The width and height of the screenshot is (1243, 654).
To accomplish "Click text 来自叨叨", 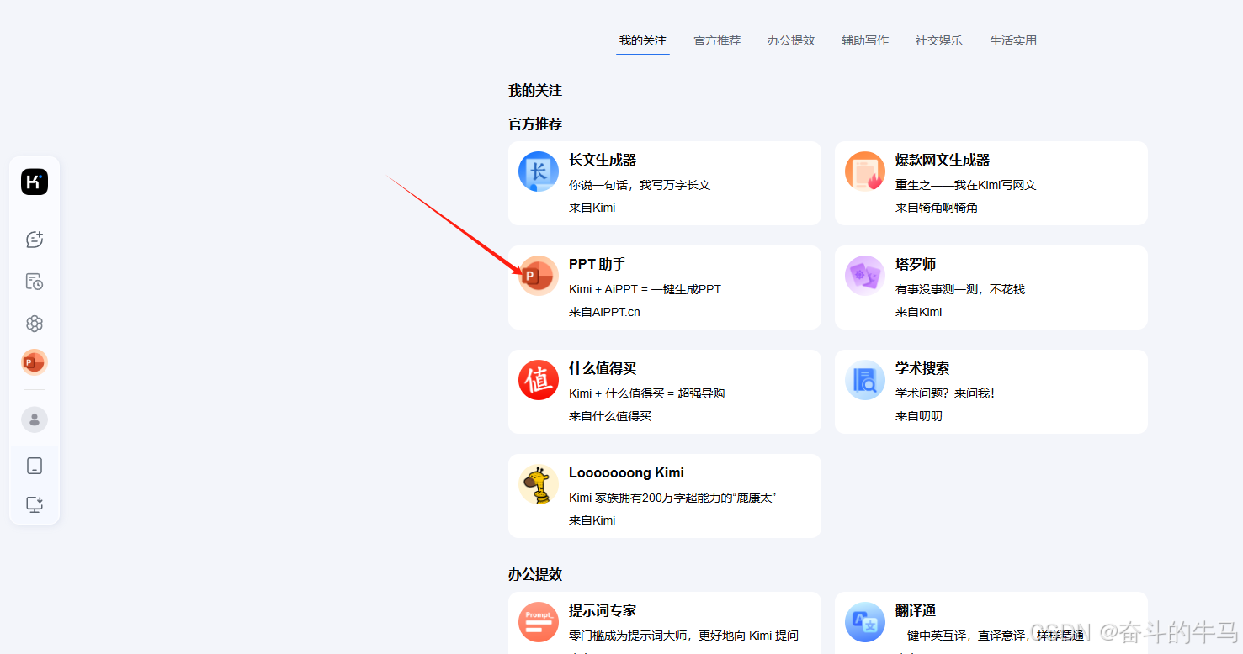I will pyautogui.click(x=919, y=416).
